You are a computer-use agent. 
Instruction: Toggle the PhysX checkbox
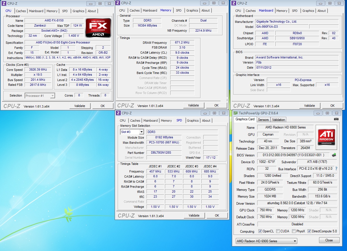tap(294, 231)
